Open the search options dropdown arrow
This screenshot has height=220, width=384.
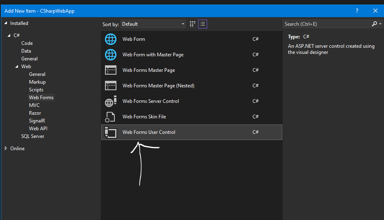380,24
